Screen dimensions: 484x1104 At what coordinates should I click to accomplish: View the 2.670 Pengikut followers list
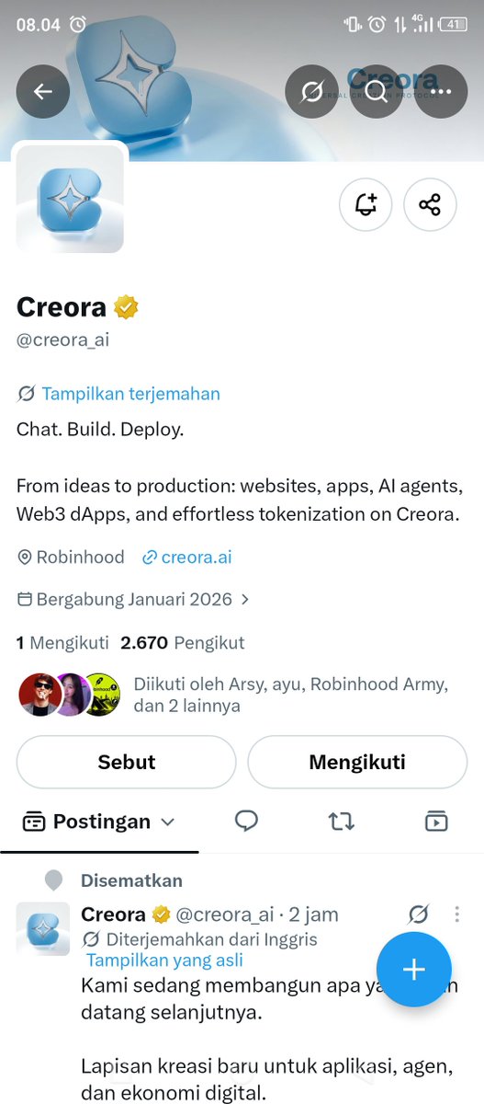point(183,643)
